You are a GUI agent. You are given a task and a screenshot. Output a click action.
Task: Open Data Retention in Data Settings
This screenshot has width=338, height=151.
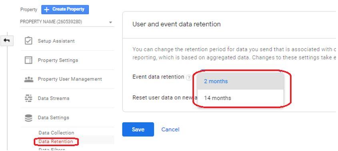pyautogui.click(x=56, y=141)
